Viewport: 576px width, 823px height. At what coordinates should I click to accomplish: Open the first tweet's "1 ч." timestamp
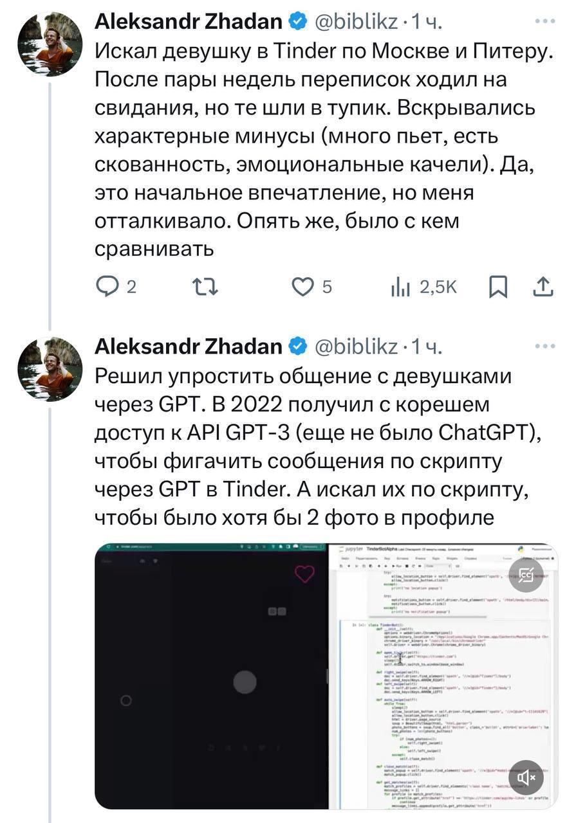[x=427, y=23]
